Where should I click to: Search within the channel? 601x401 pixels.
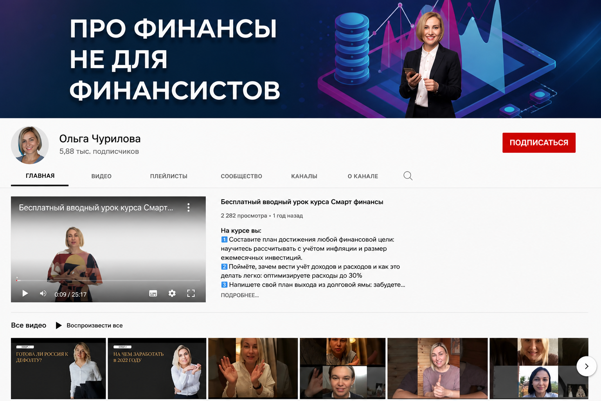coord(408,176)
